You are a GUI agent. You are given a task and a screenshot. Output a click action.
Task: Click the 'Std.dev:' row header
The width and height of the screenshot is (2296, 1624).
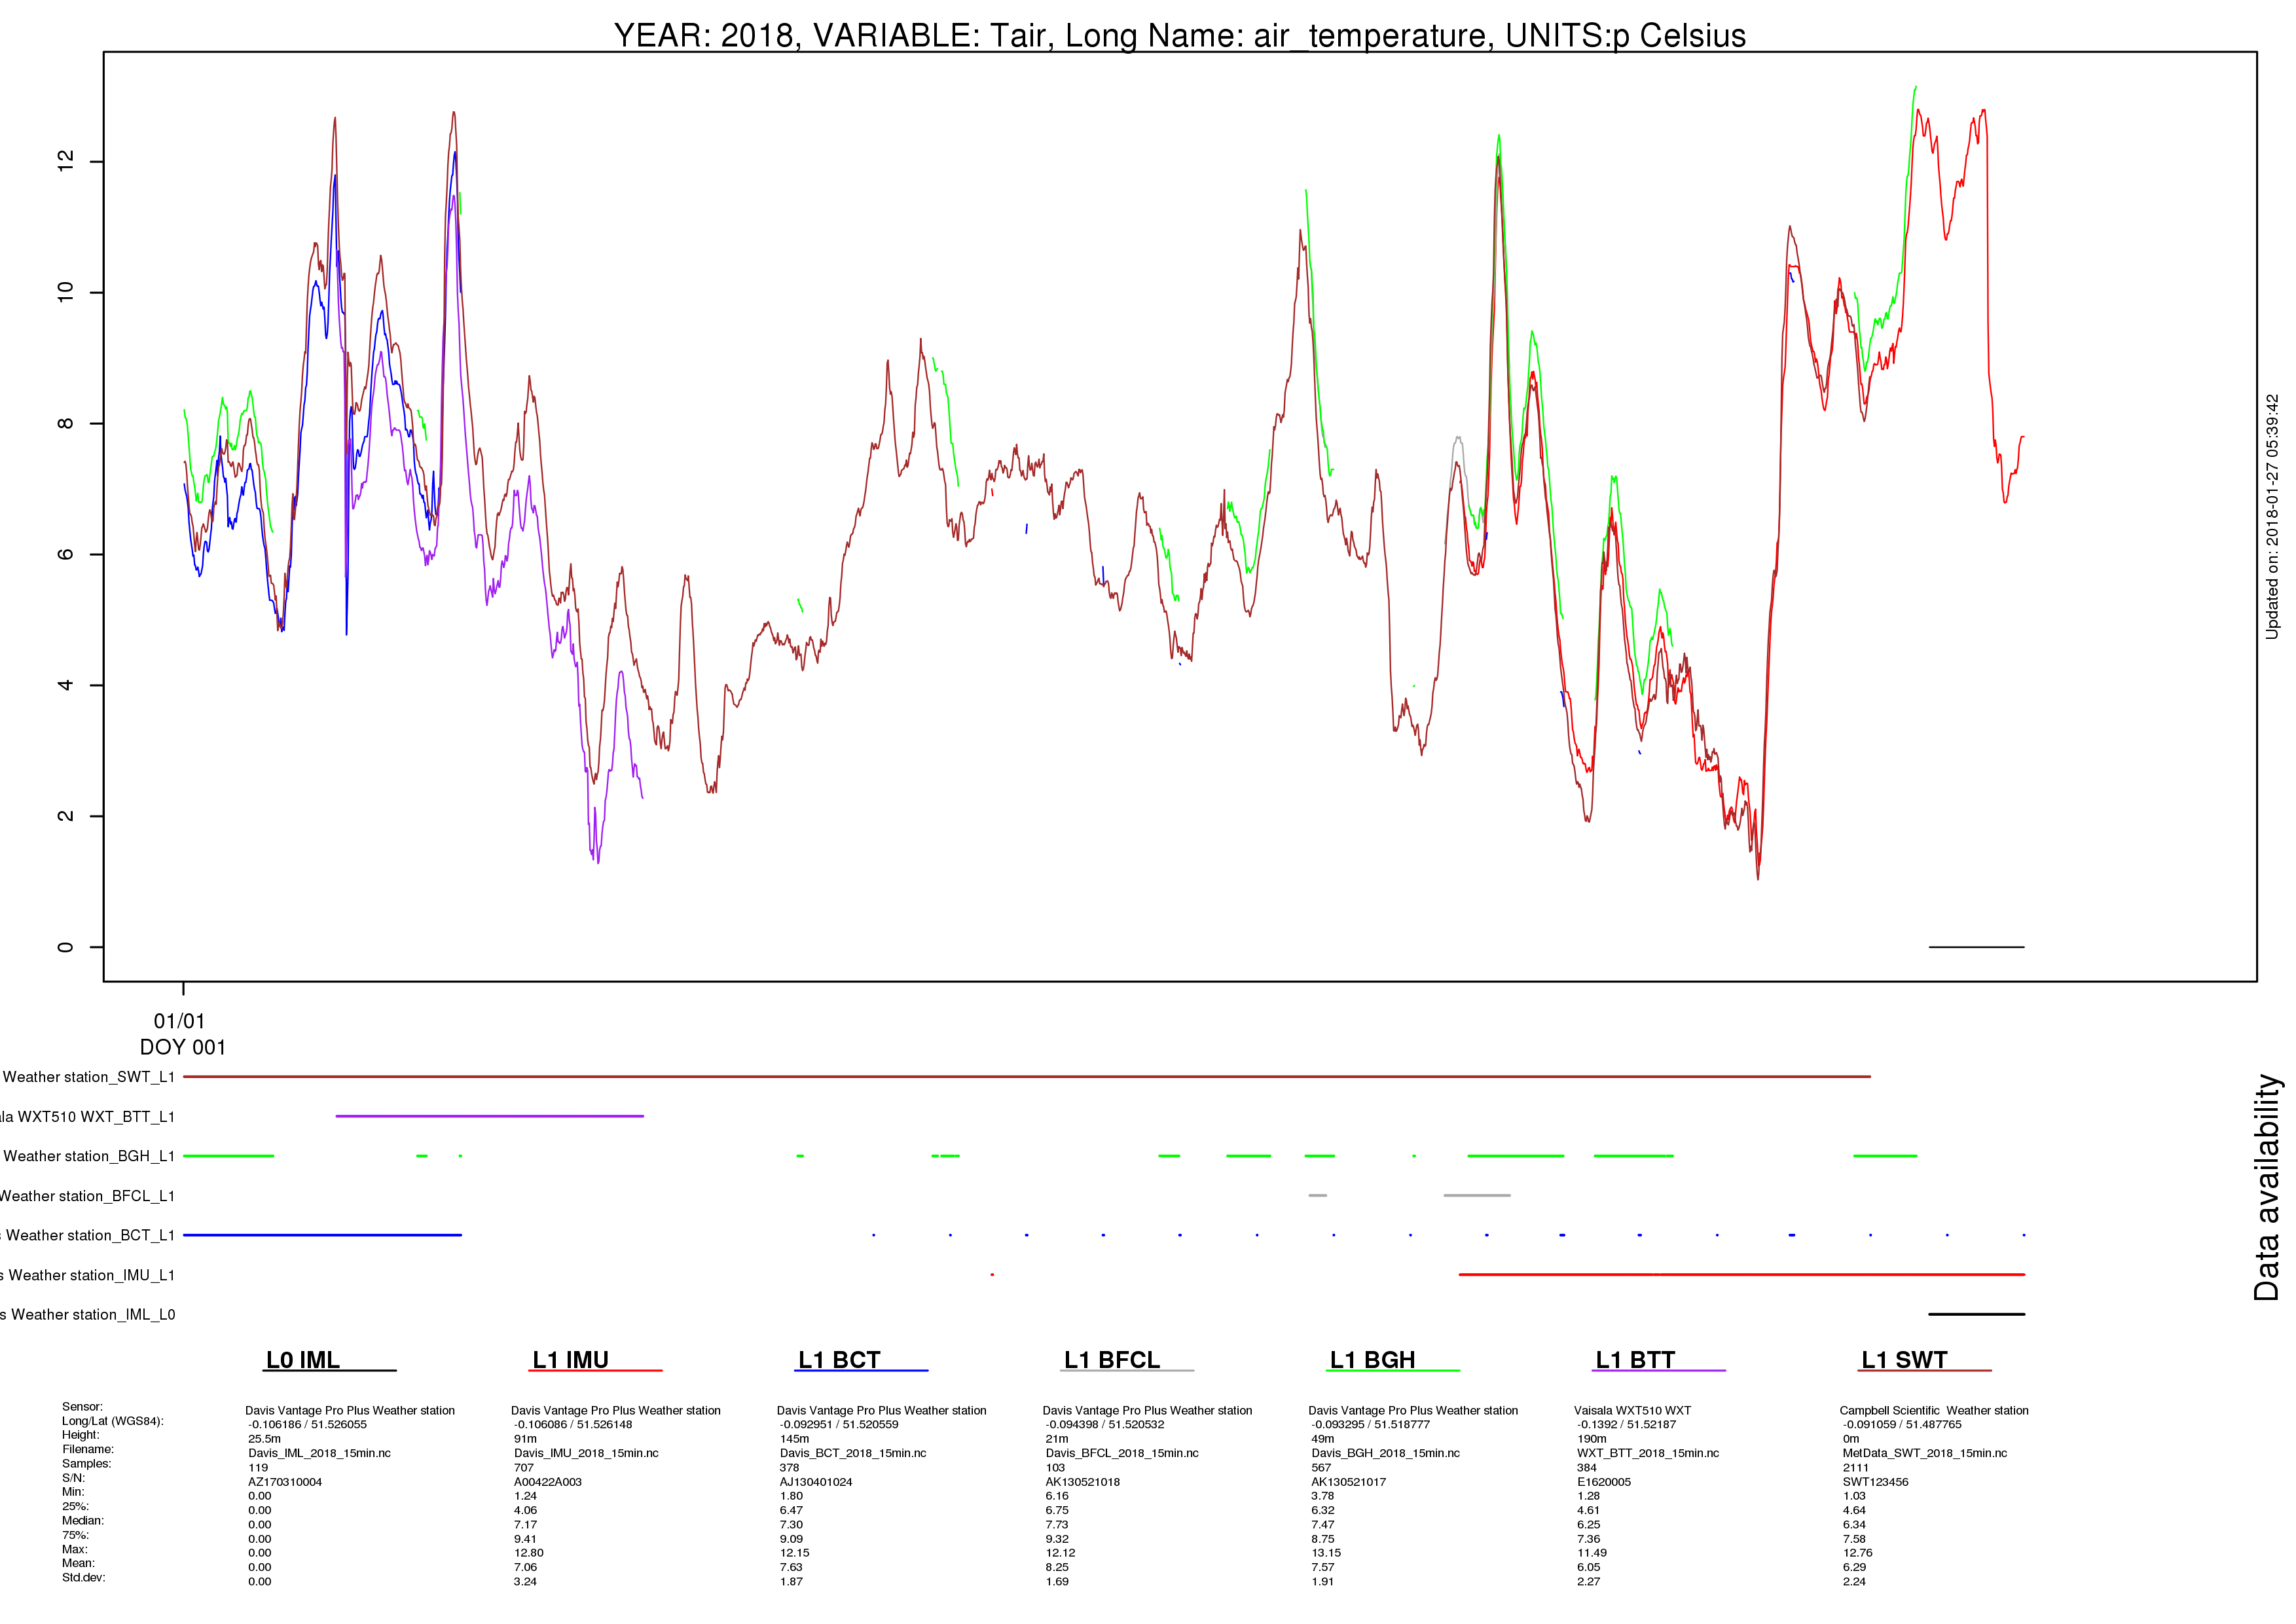[x=84, y=1578]
